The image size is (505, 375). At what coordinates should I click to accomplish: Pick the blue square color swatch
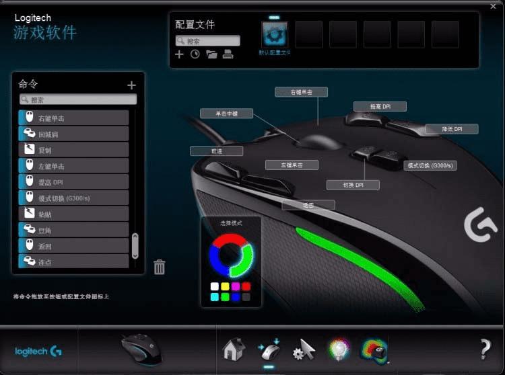pyautogui.click(x=236, y=296)
